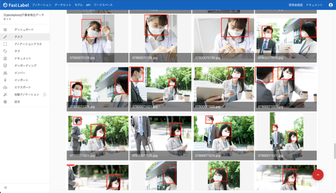
Task: Open the user account avatar icon
Action: point(331,5)
